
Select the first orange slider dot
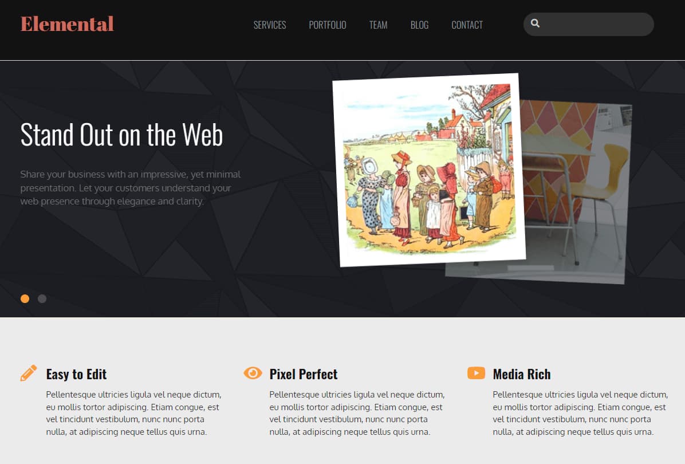25,299
